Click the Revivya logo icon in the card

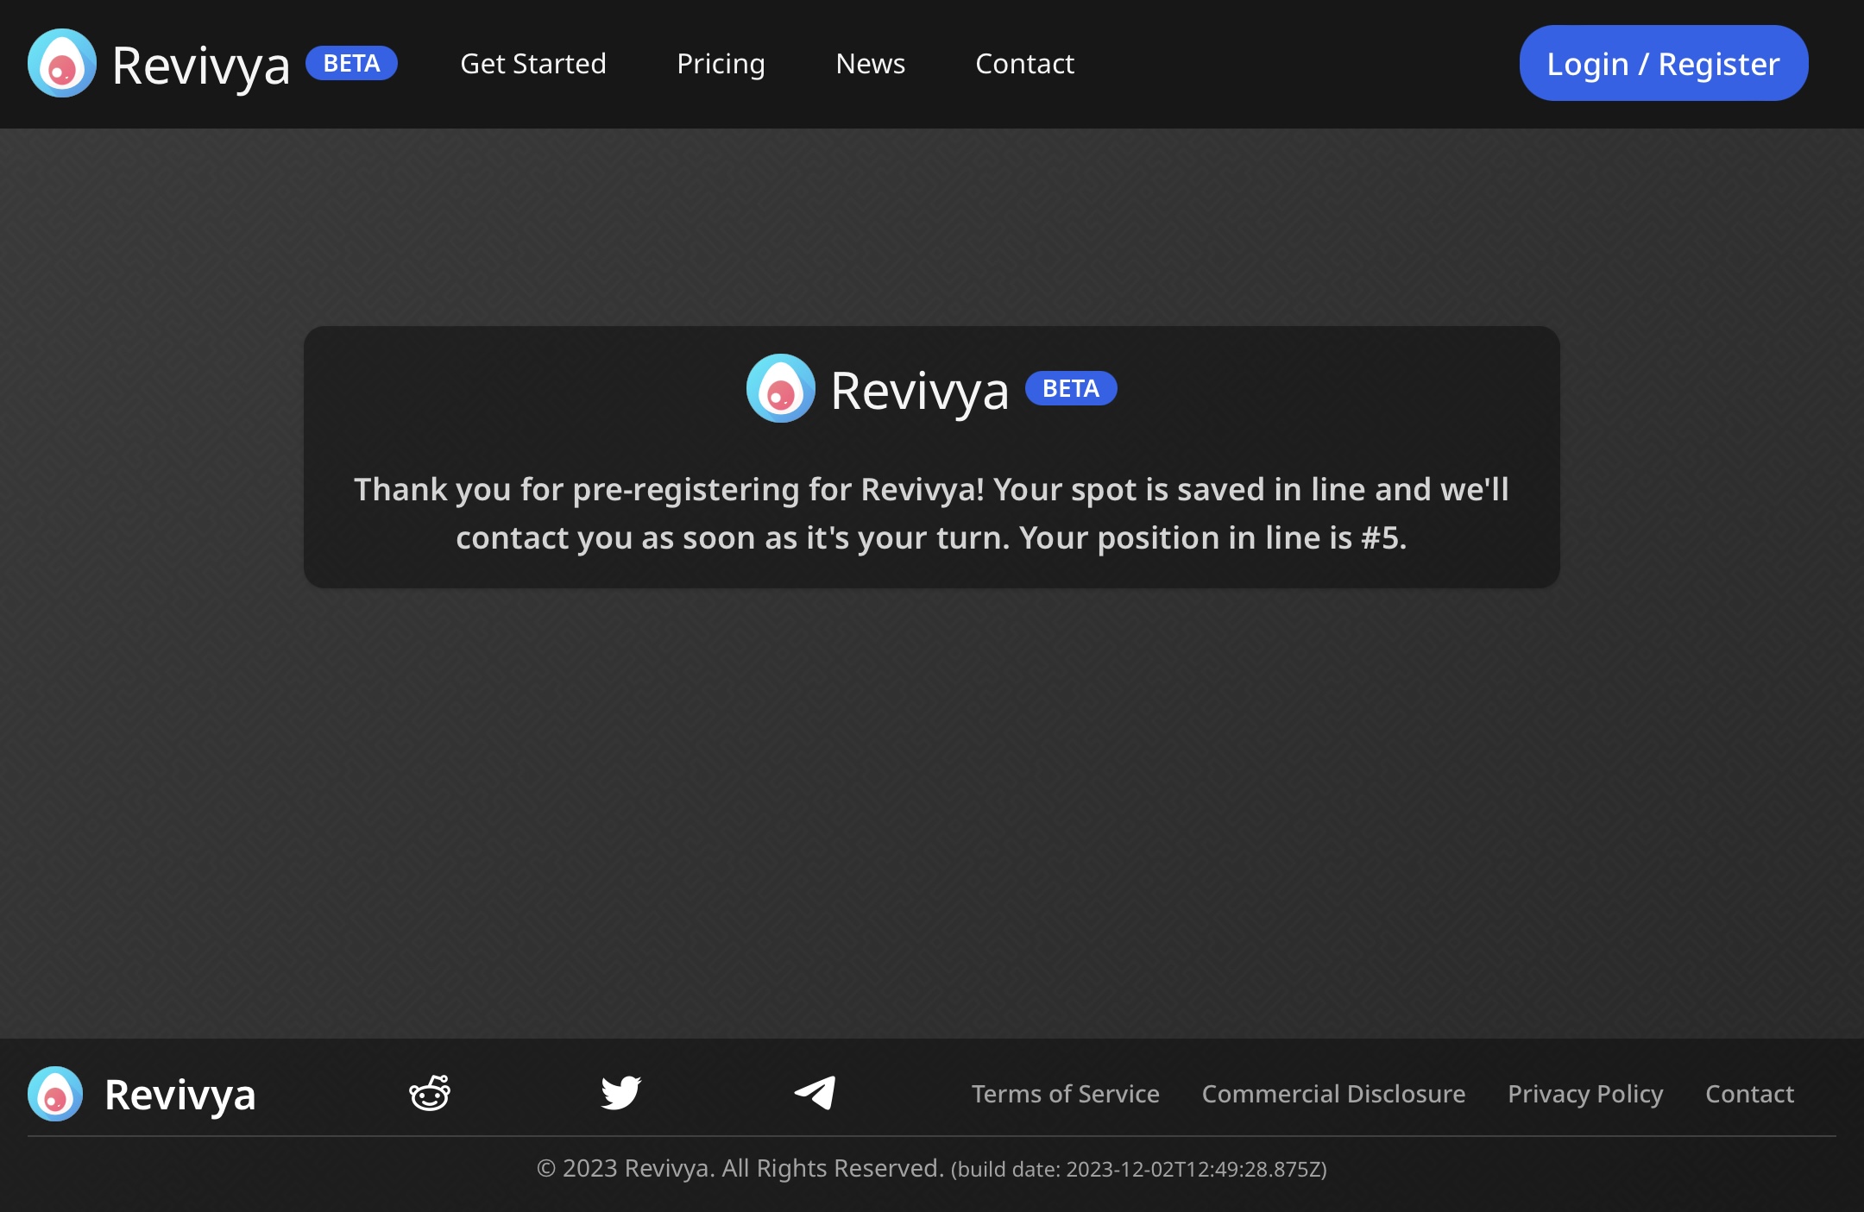coord(781,388)
